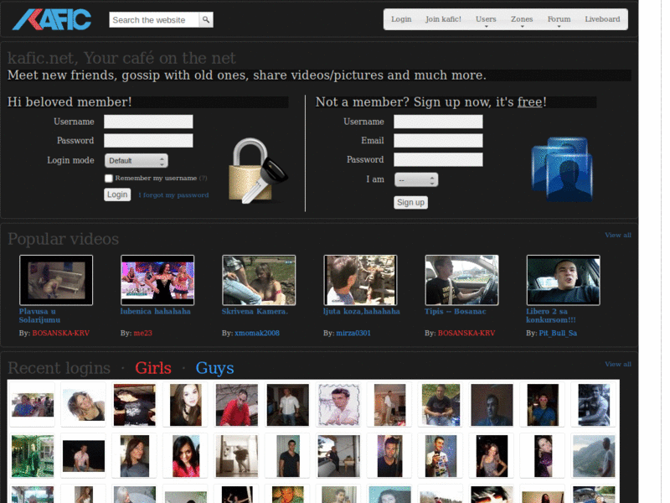This screenshot has height=503, width=670.
Task: Open user Pit_Bull_Sa profile link
Action: [x=558, y=333]
